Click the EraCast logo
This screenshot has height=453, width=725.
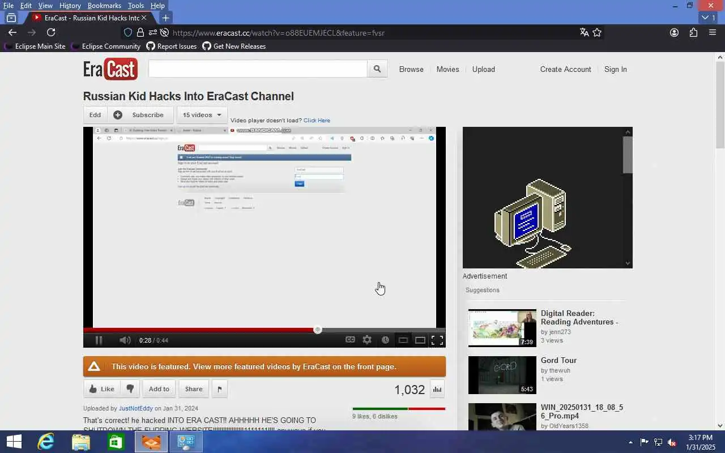tap(110, 69)
